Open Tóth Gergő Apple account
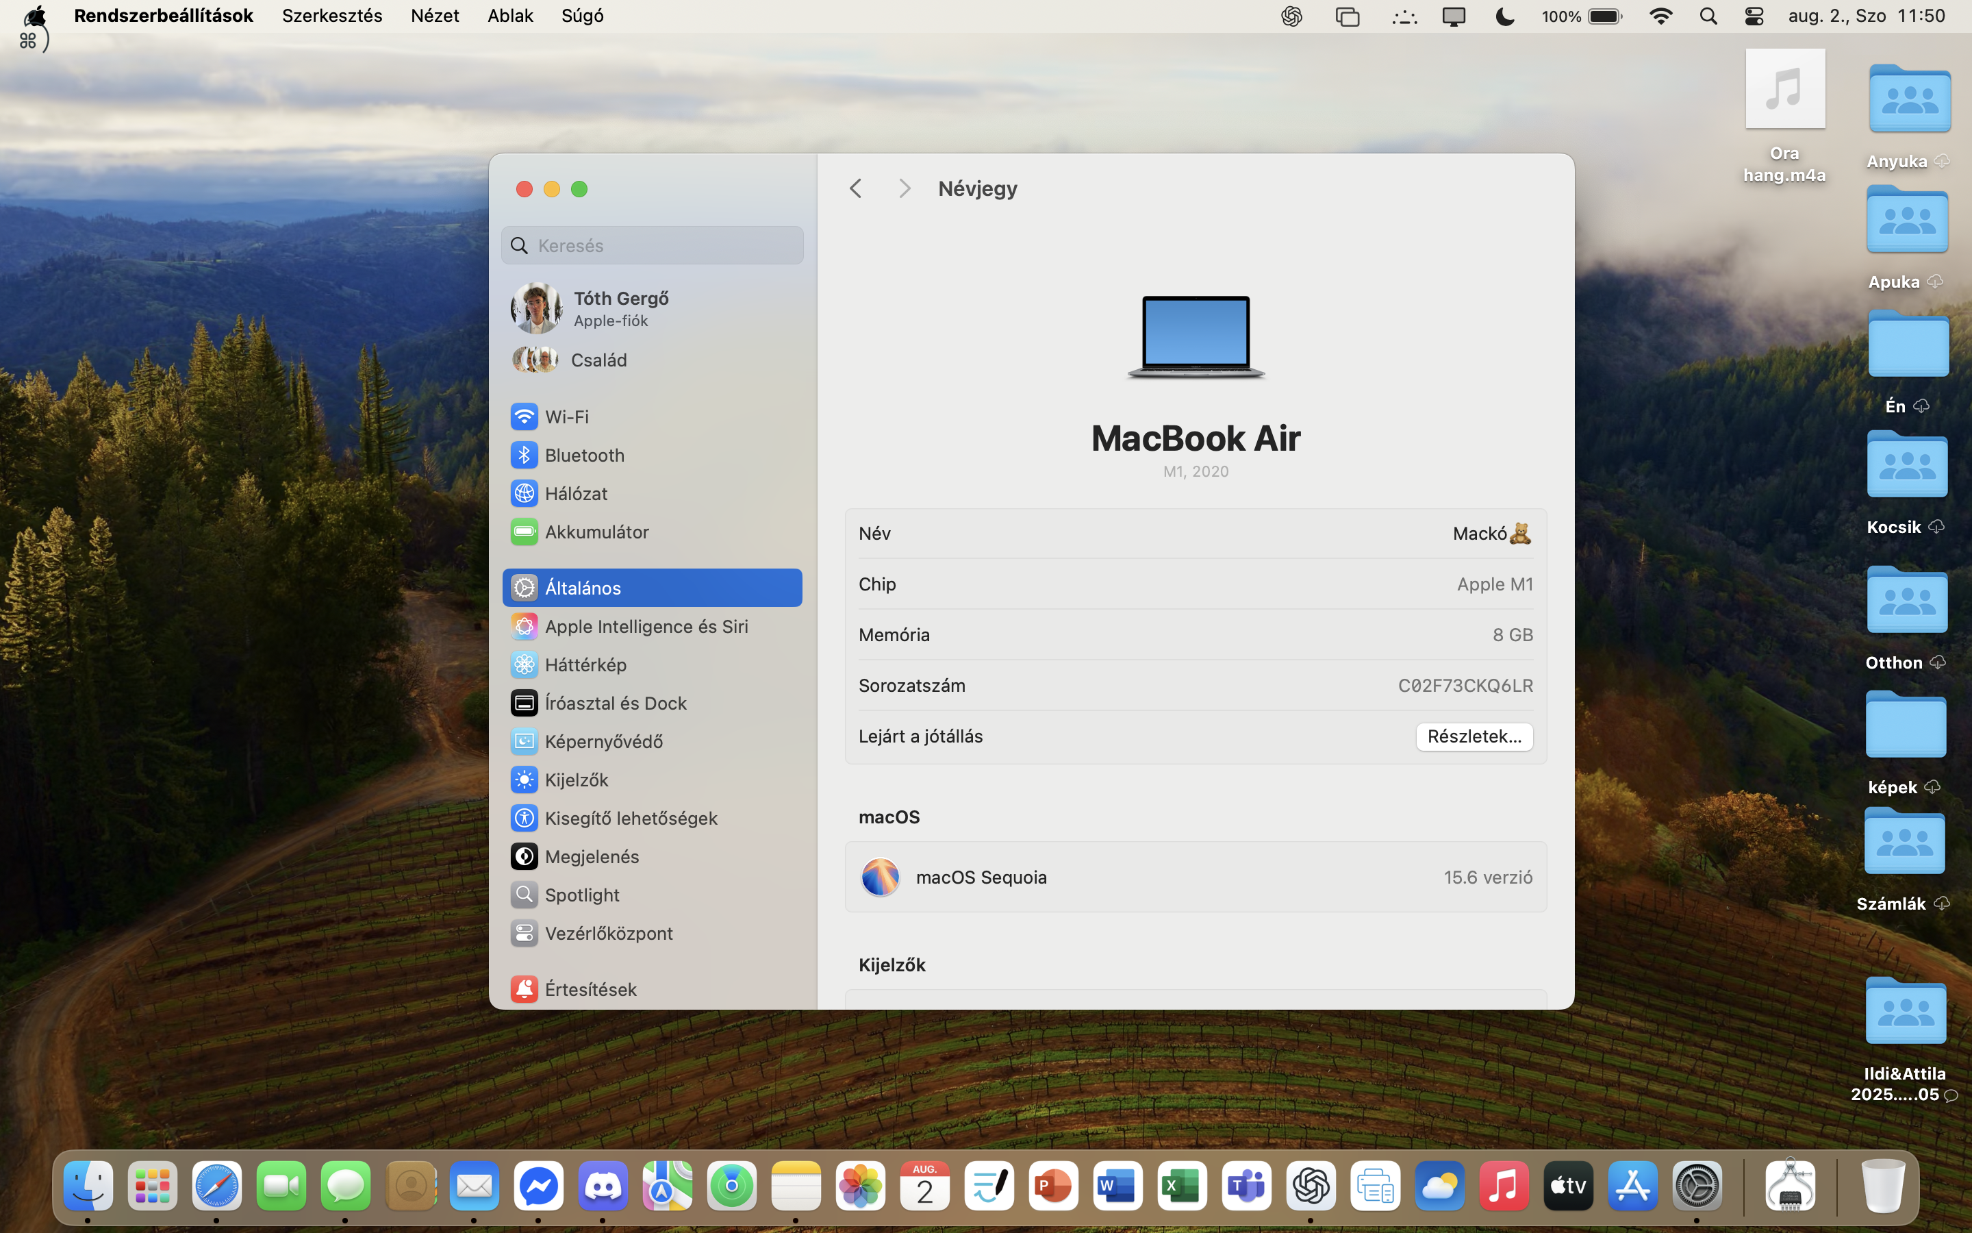The width and height of the screenshot is (1972, 1233). coord(652,308)
